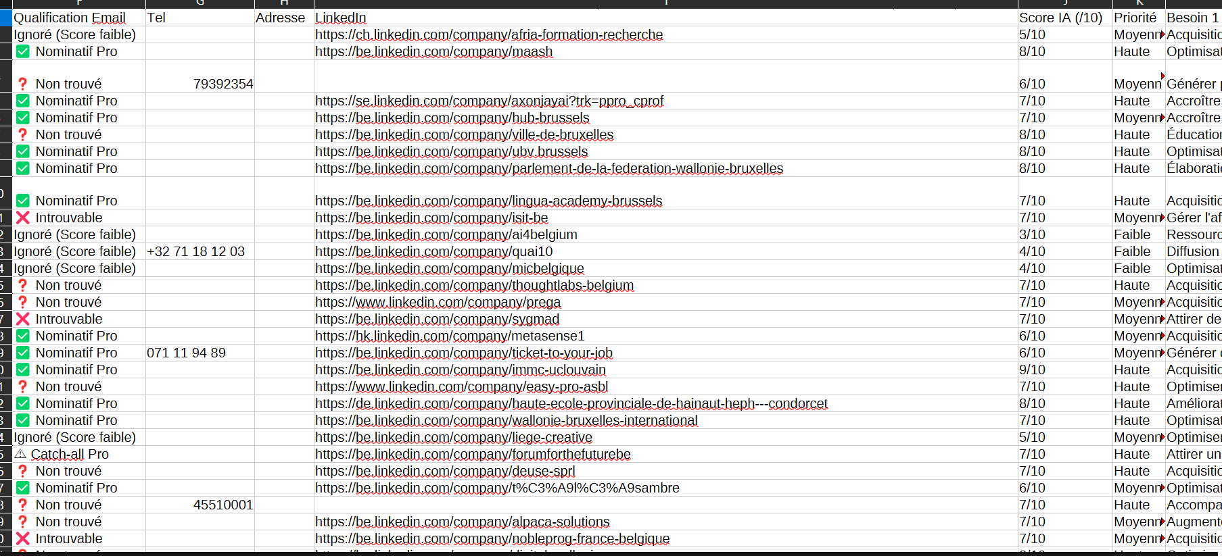Open the wallonie-bruxelles-international link

coord(506,420)
